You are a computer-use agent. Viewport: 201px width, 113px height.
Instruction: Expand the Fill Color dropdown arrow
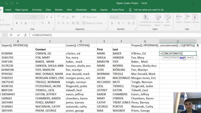tap(45, 23)
